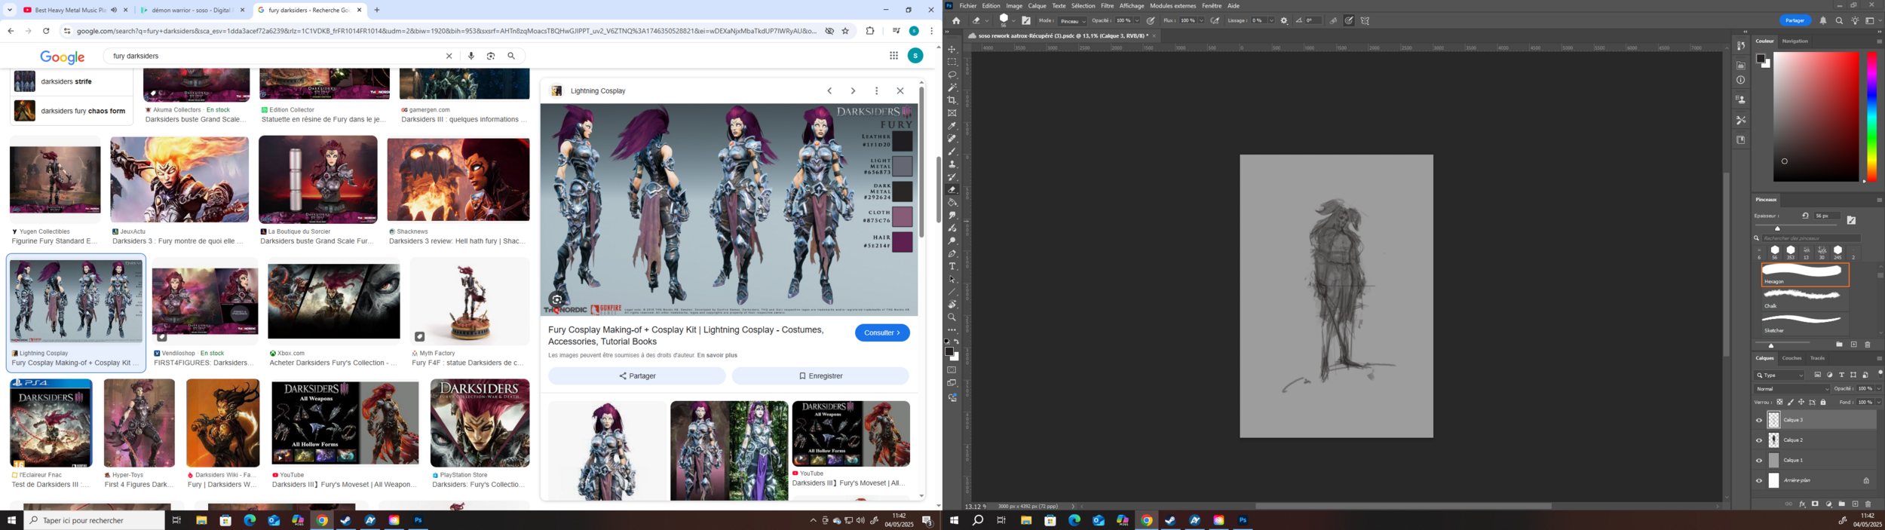
Task: Click the Enregistrer button
Action: (x=820, y=376)
